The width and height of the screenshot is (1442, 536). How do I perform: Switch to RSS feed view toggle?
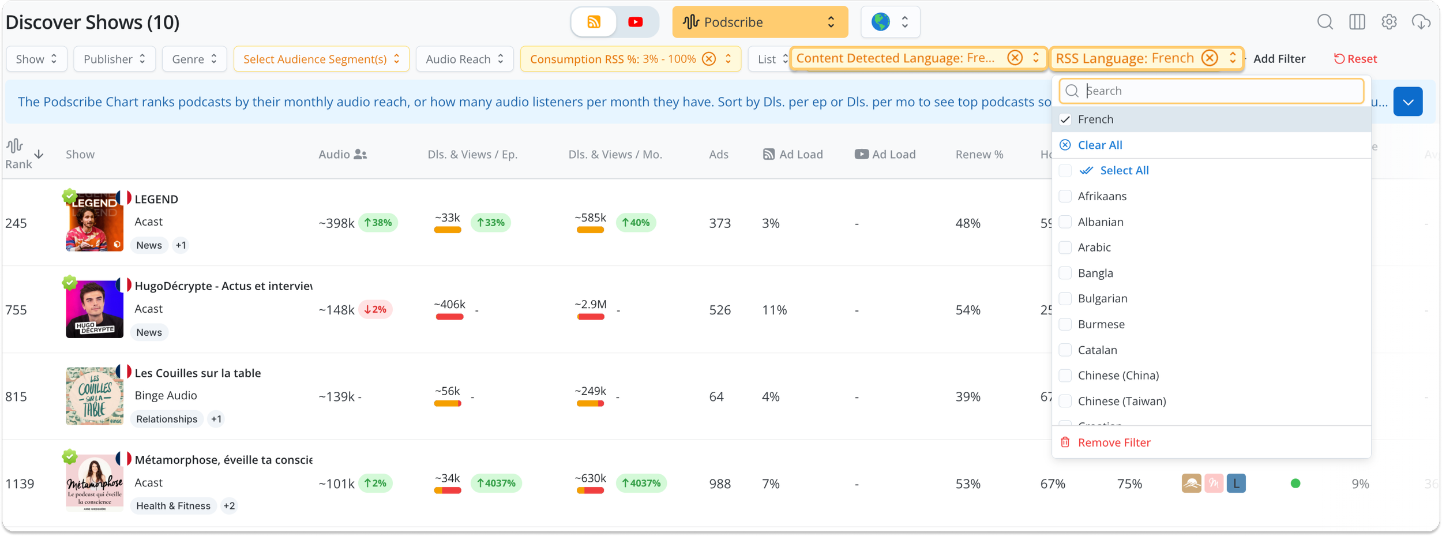click(594, 22)
